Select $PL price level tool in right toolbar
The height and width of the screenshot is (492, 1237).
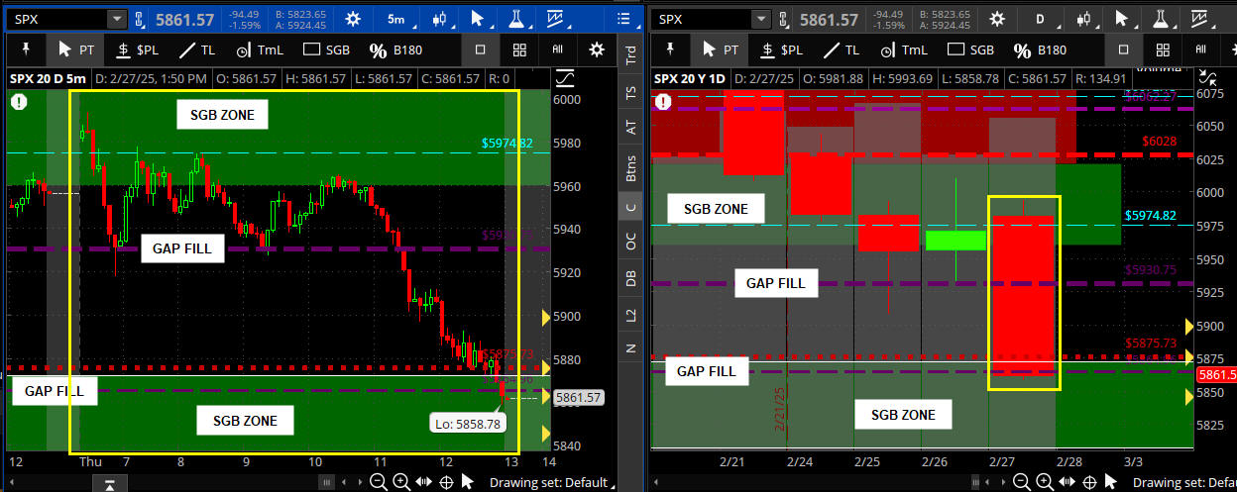point(781,49)
